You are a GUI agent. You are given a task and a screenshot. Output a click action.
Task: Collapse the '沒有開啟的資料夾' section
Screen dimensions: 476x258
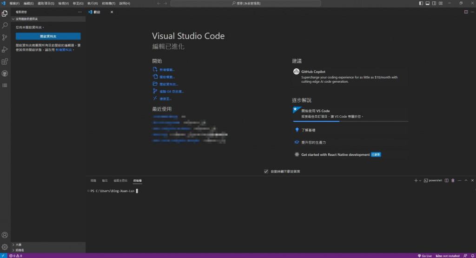click(x=48, y=19)
